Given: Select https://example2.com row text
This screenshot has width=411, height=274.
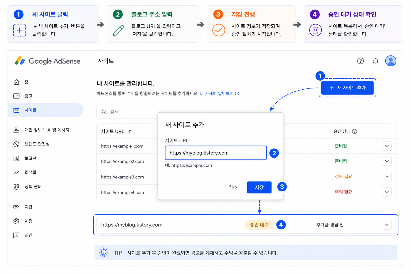Looking at the screenshot, I should [123, 161].
